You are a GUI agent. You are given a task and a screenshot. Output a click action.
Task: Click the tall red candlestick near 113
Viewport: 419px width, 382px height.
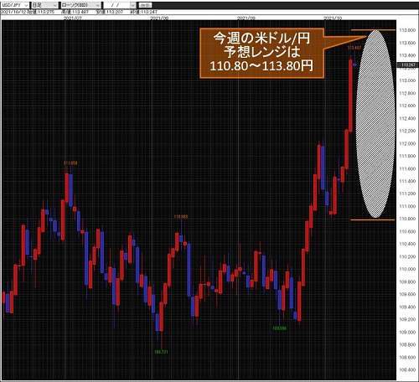(350, 95)
